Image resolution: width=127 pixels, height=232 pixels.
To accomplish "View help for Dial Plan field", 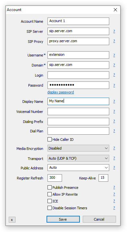I will coord(114,131).
